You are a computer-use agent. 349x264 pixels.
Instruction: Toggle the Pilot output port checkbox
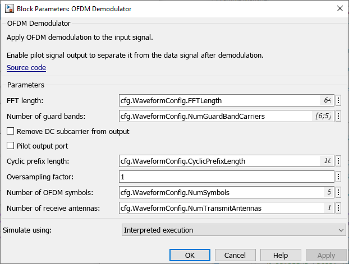11,146
